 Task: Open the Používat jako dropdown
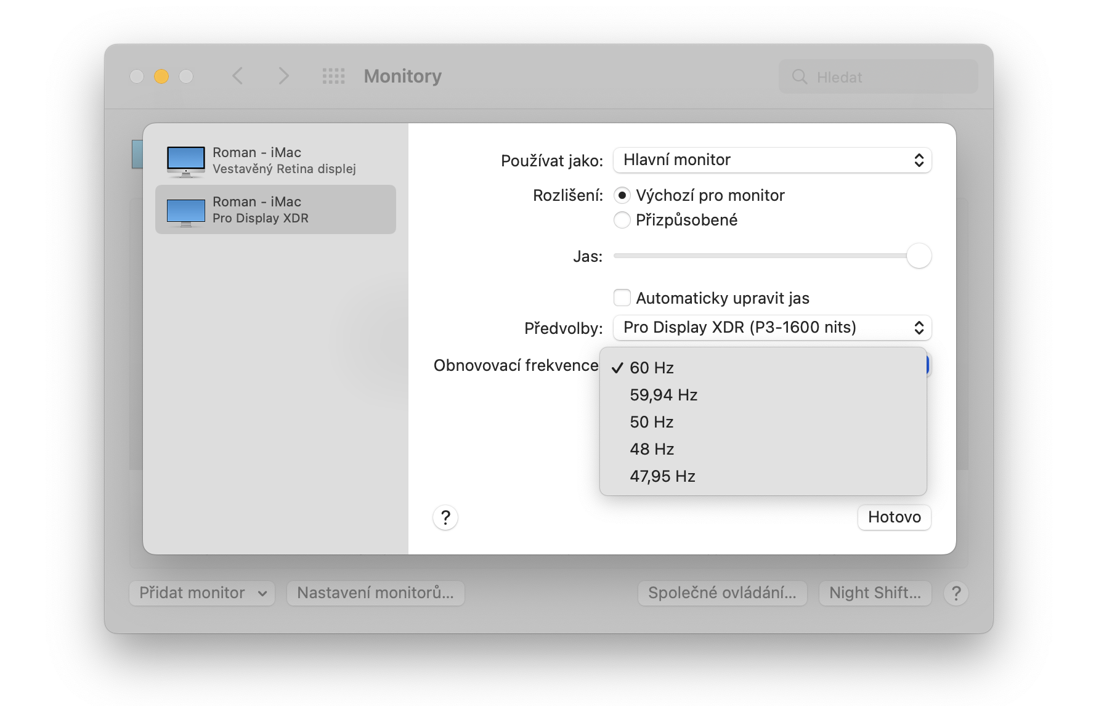tap(772, 160)
